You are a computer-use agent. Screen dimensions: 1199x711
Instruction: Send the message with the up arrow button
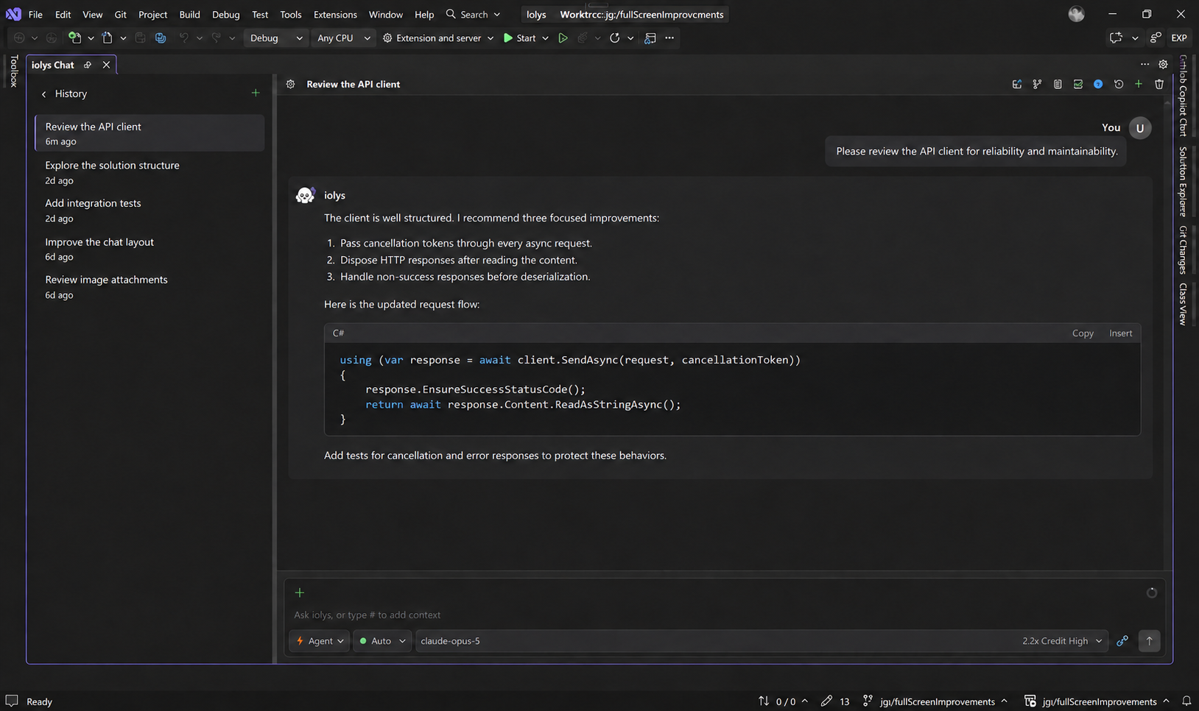[x=1149, y=641]
